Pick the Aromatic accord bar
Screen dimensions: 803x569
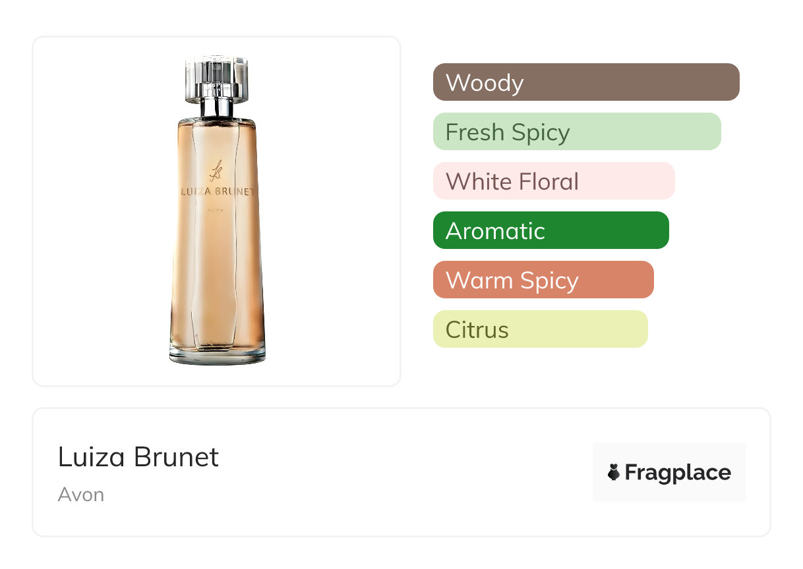coord(550,230)
